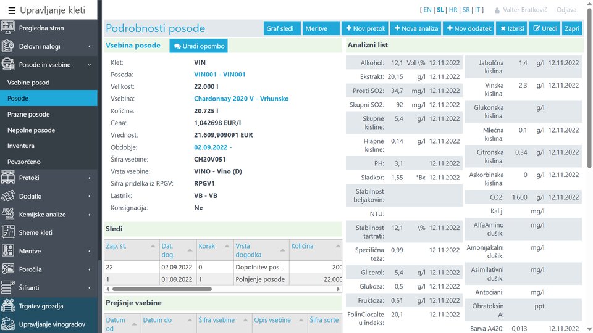Image resolution: width=593 pixels, height=333 pixels.
Task: Click the Chardonnay 2020 V - Vrhunsko link
Action: tap(241, 99)
